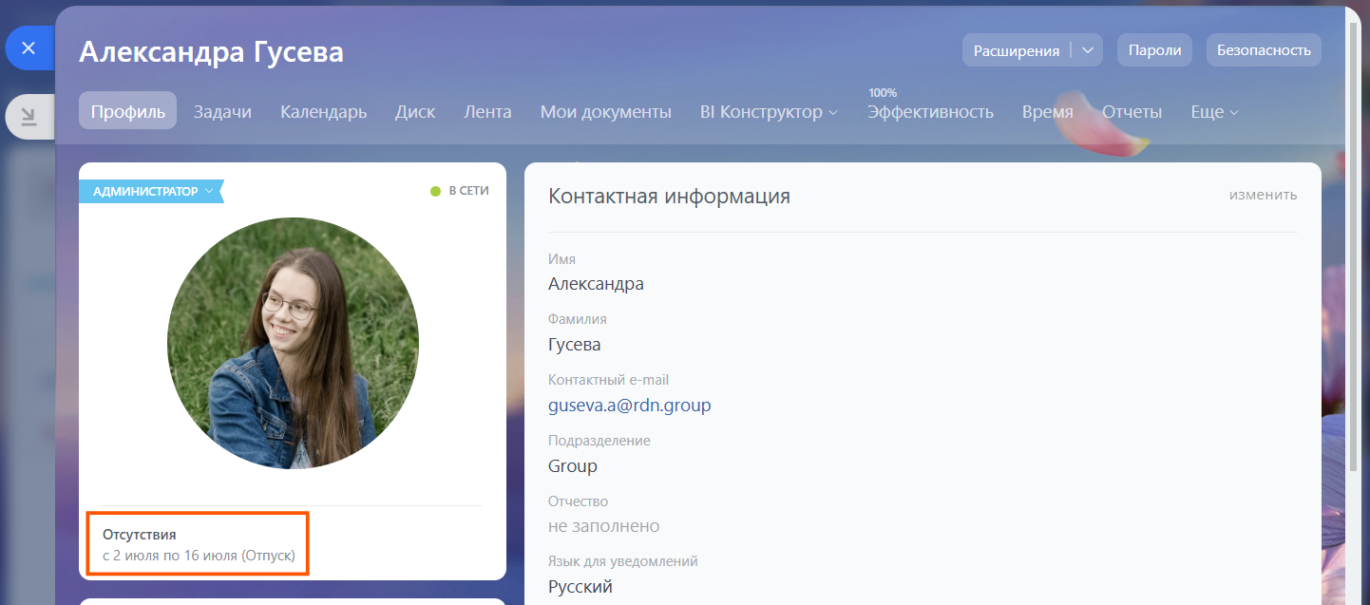This screenshot has width=1370, height=605.
Task: Open the guseva.a@rdn.group email link
Action: [x=630, y=406]
